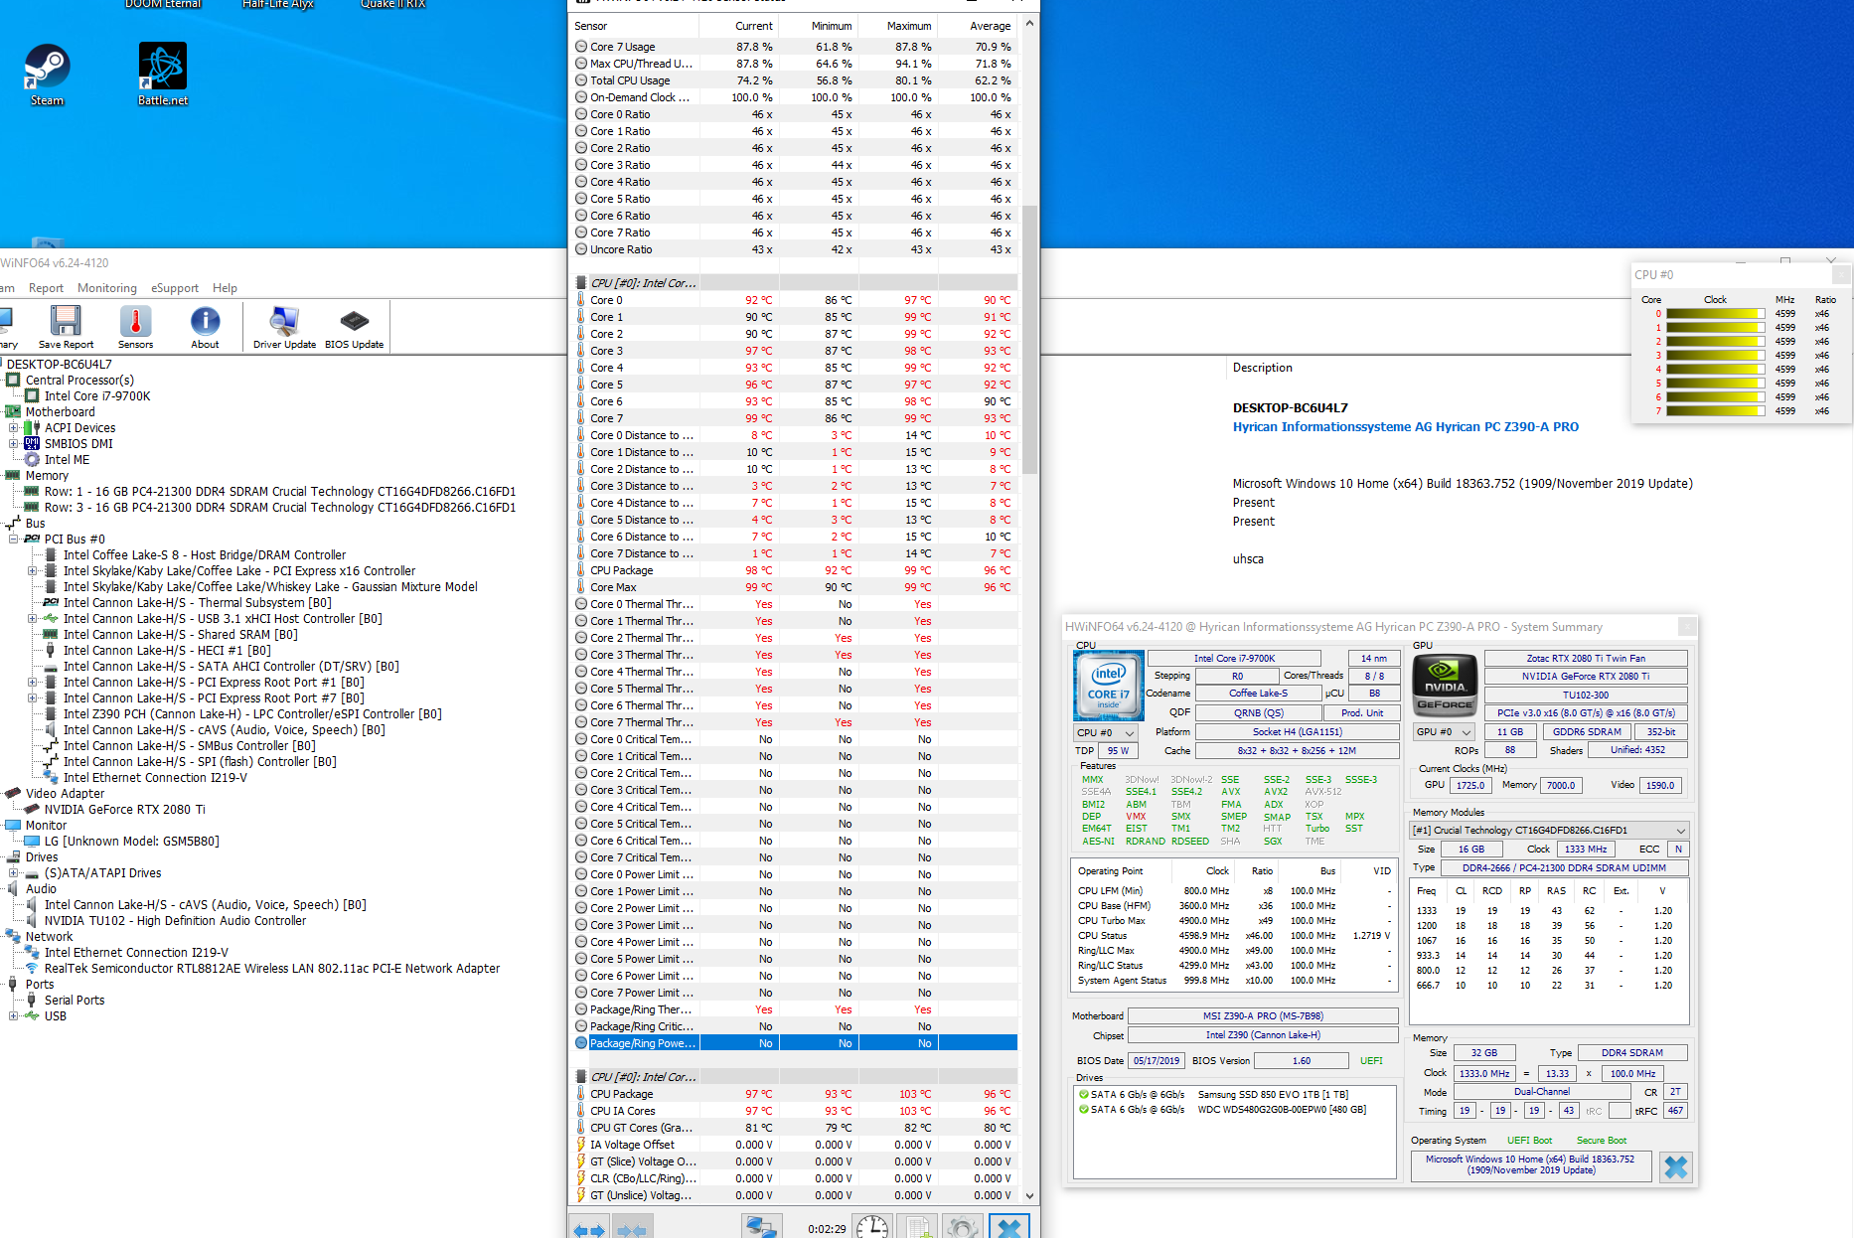Click the lightning icon beside IA Voltage Offset
This screenshot has height=1238, width=1854.
pos(581,1145)
